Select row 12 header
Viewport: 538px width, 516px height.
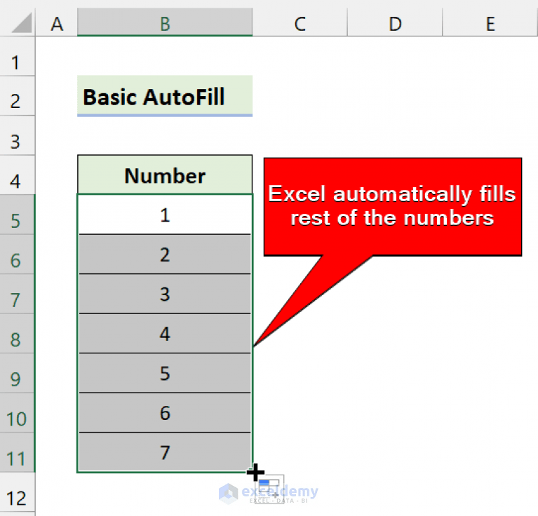17,492
